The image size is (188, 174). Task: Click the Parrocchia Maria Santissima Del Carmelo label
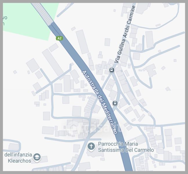pyautogui.click(x=126, y=147)
